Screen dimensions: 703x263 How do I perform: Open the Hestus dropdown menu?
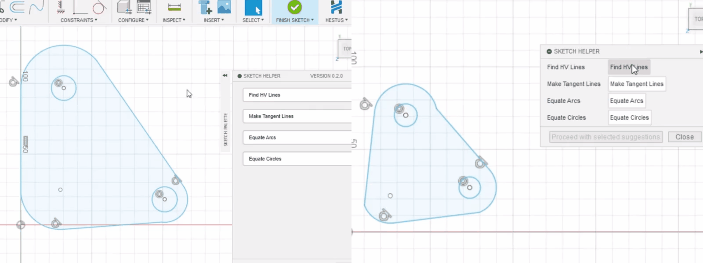click(x=337, y=20)
